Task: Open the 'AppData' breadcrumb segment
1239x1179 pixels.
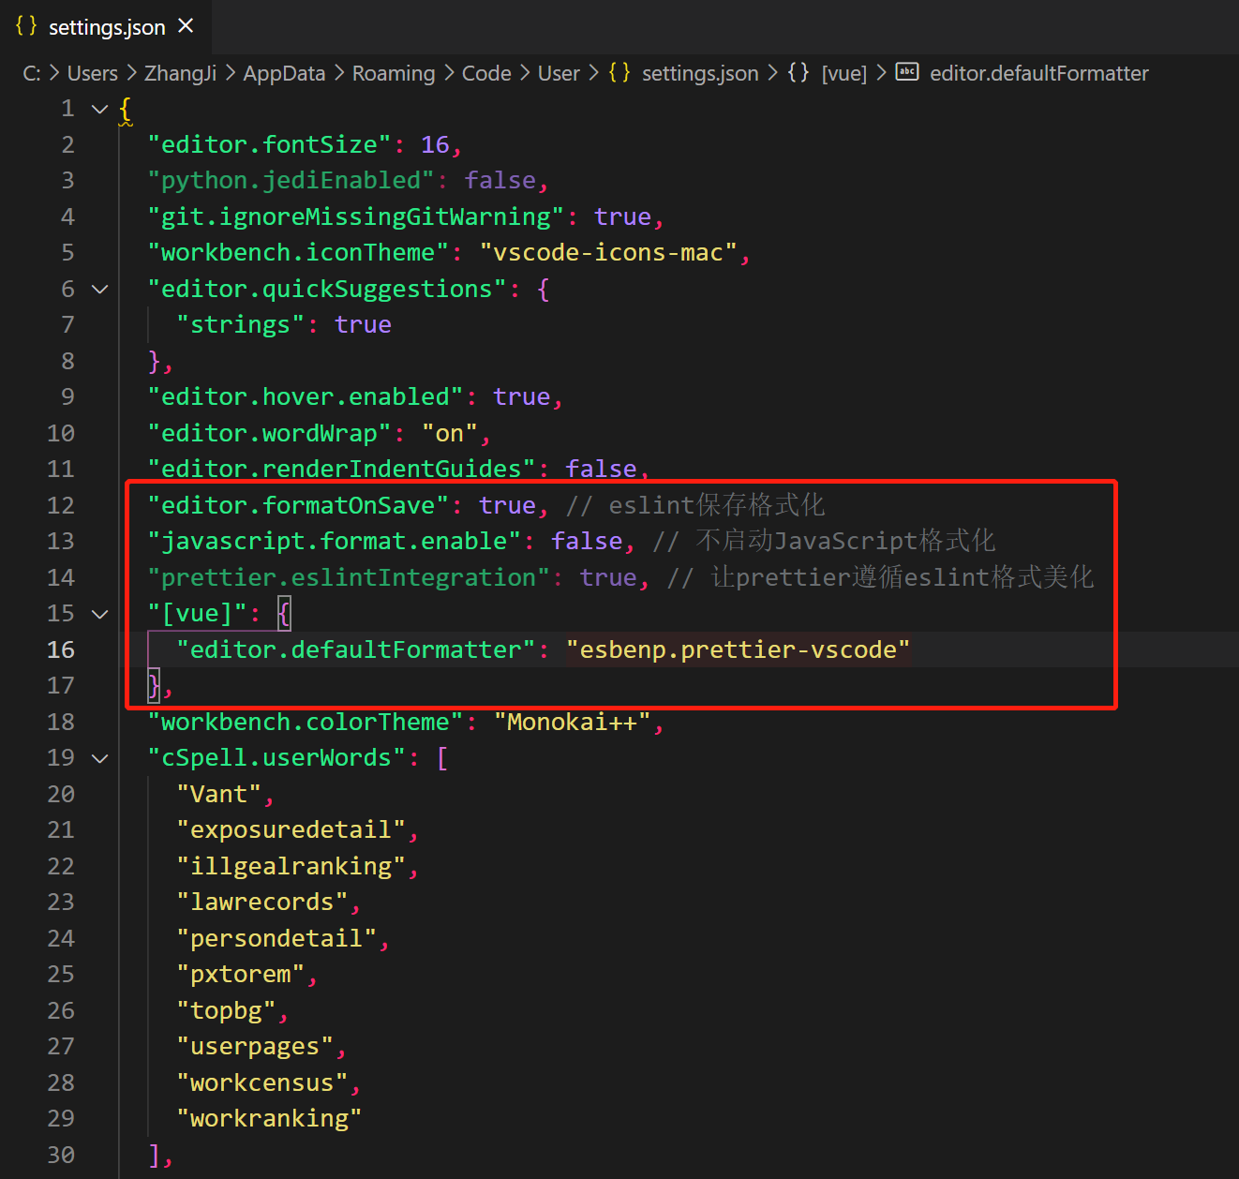Action: click(x=284, y=73)
